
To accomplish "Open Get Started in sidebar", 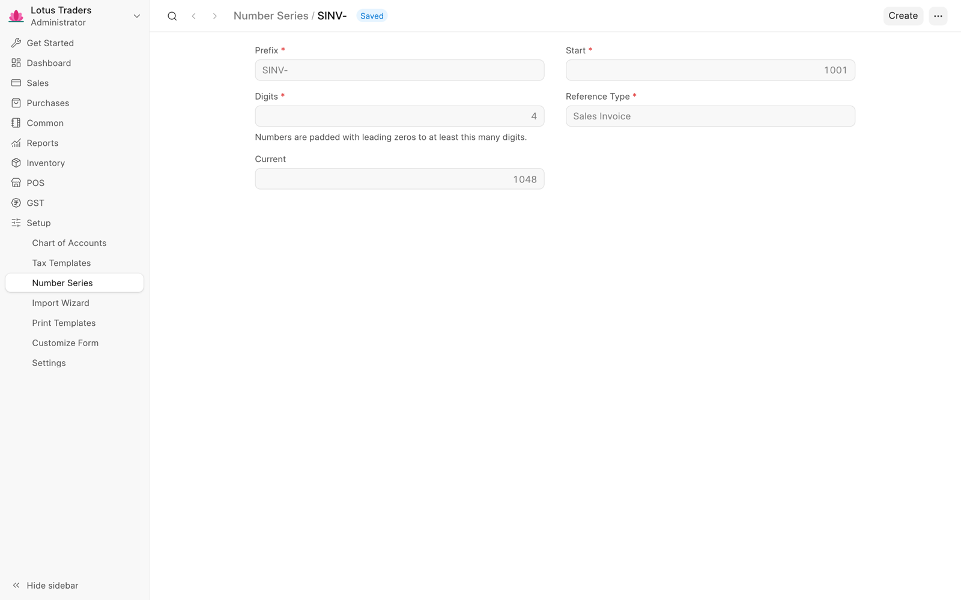I will click(74, 43).
